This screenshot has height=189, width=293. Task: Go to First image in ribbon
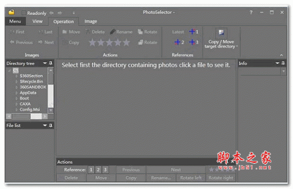[17, 32]
